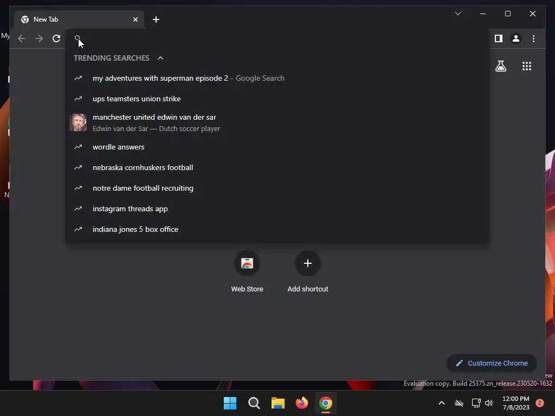This screenshot has width=555, height=416.
Task: Open Firefox from taskbar
Action: [301, 403]
